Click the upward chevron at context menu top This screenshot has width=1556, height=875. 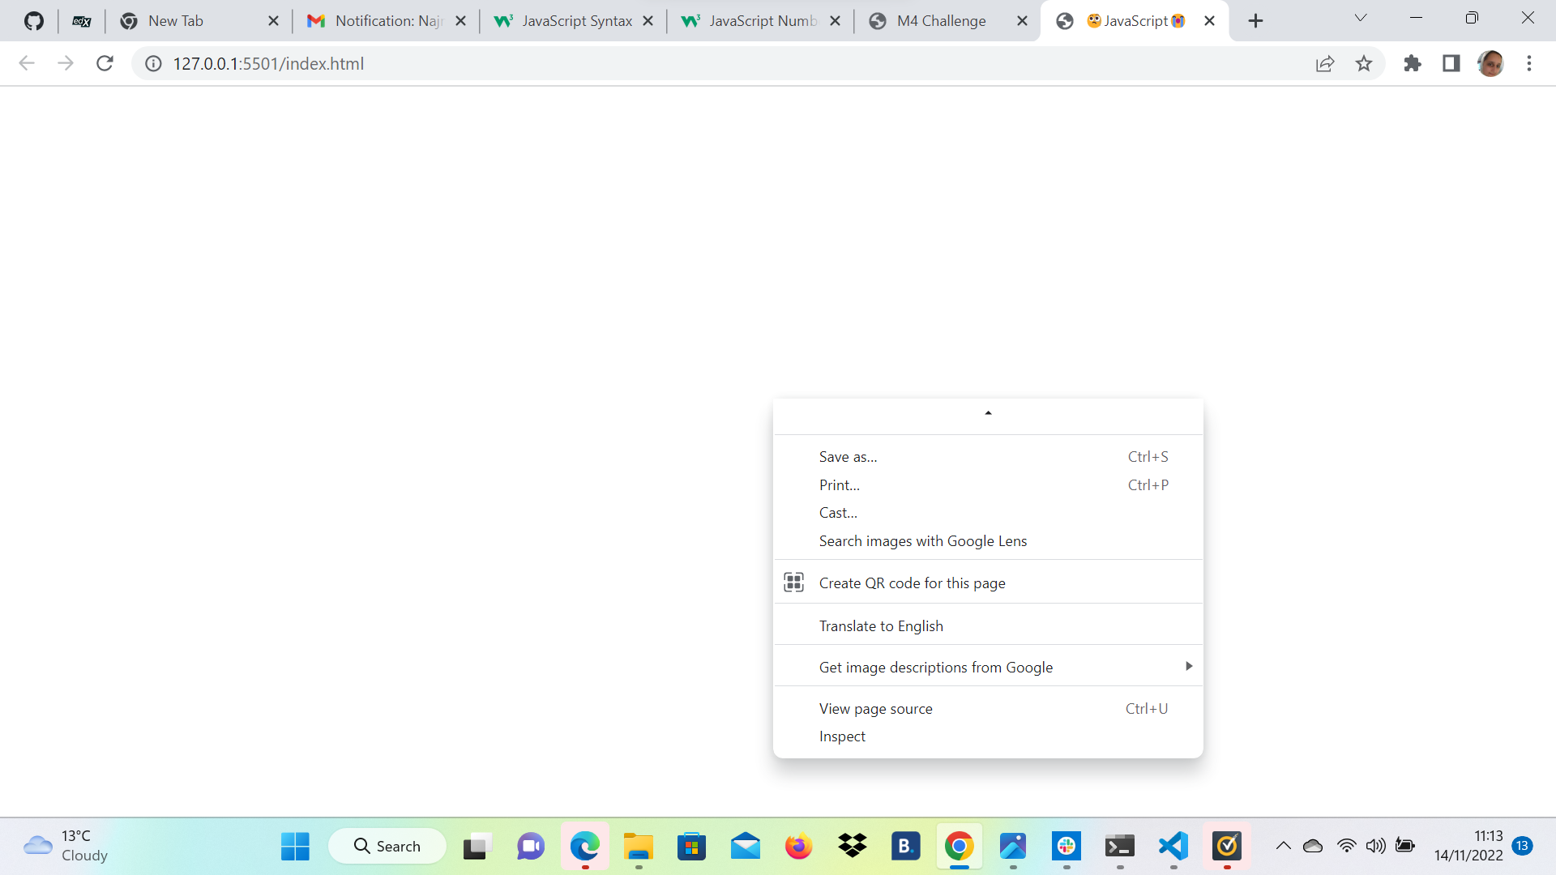click(x=987, y=412)
